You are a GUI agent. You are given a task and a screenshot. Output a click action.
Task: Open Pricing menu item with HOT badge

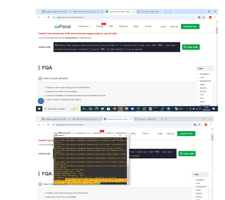pyautogui.click(x=100, y=26)
